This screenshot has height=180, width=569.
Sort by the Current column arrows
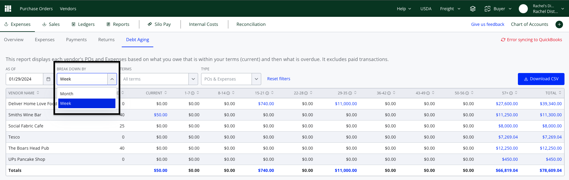click(x=166, y=93)
